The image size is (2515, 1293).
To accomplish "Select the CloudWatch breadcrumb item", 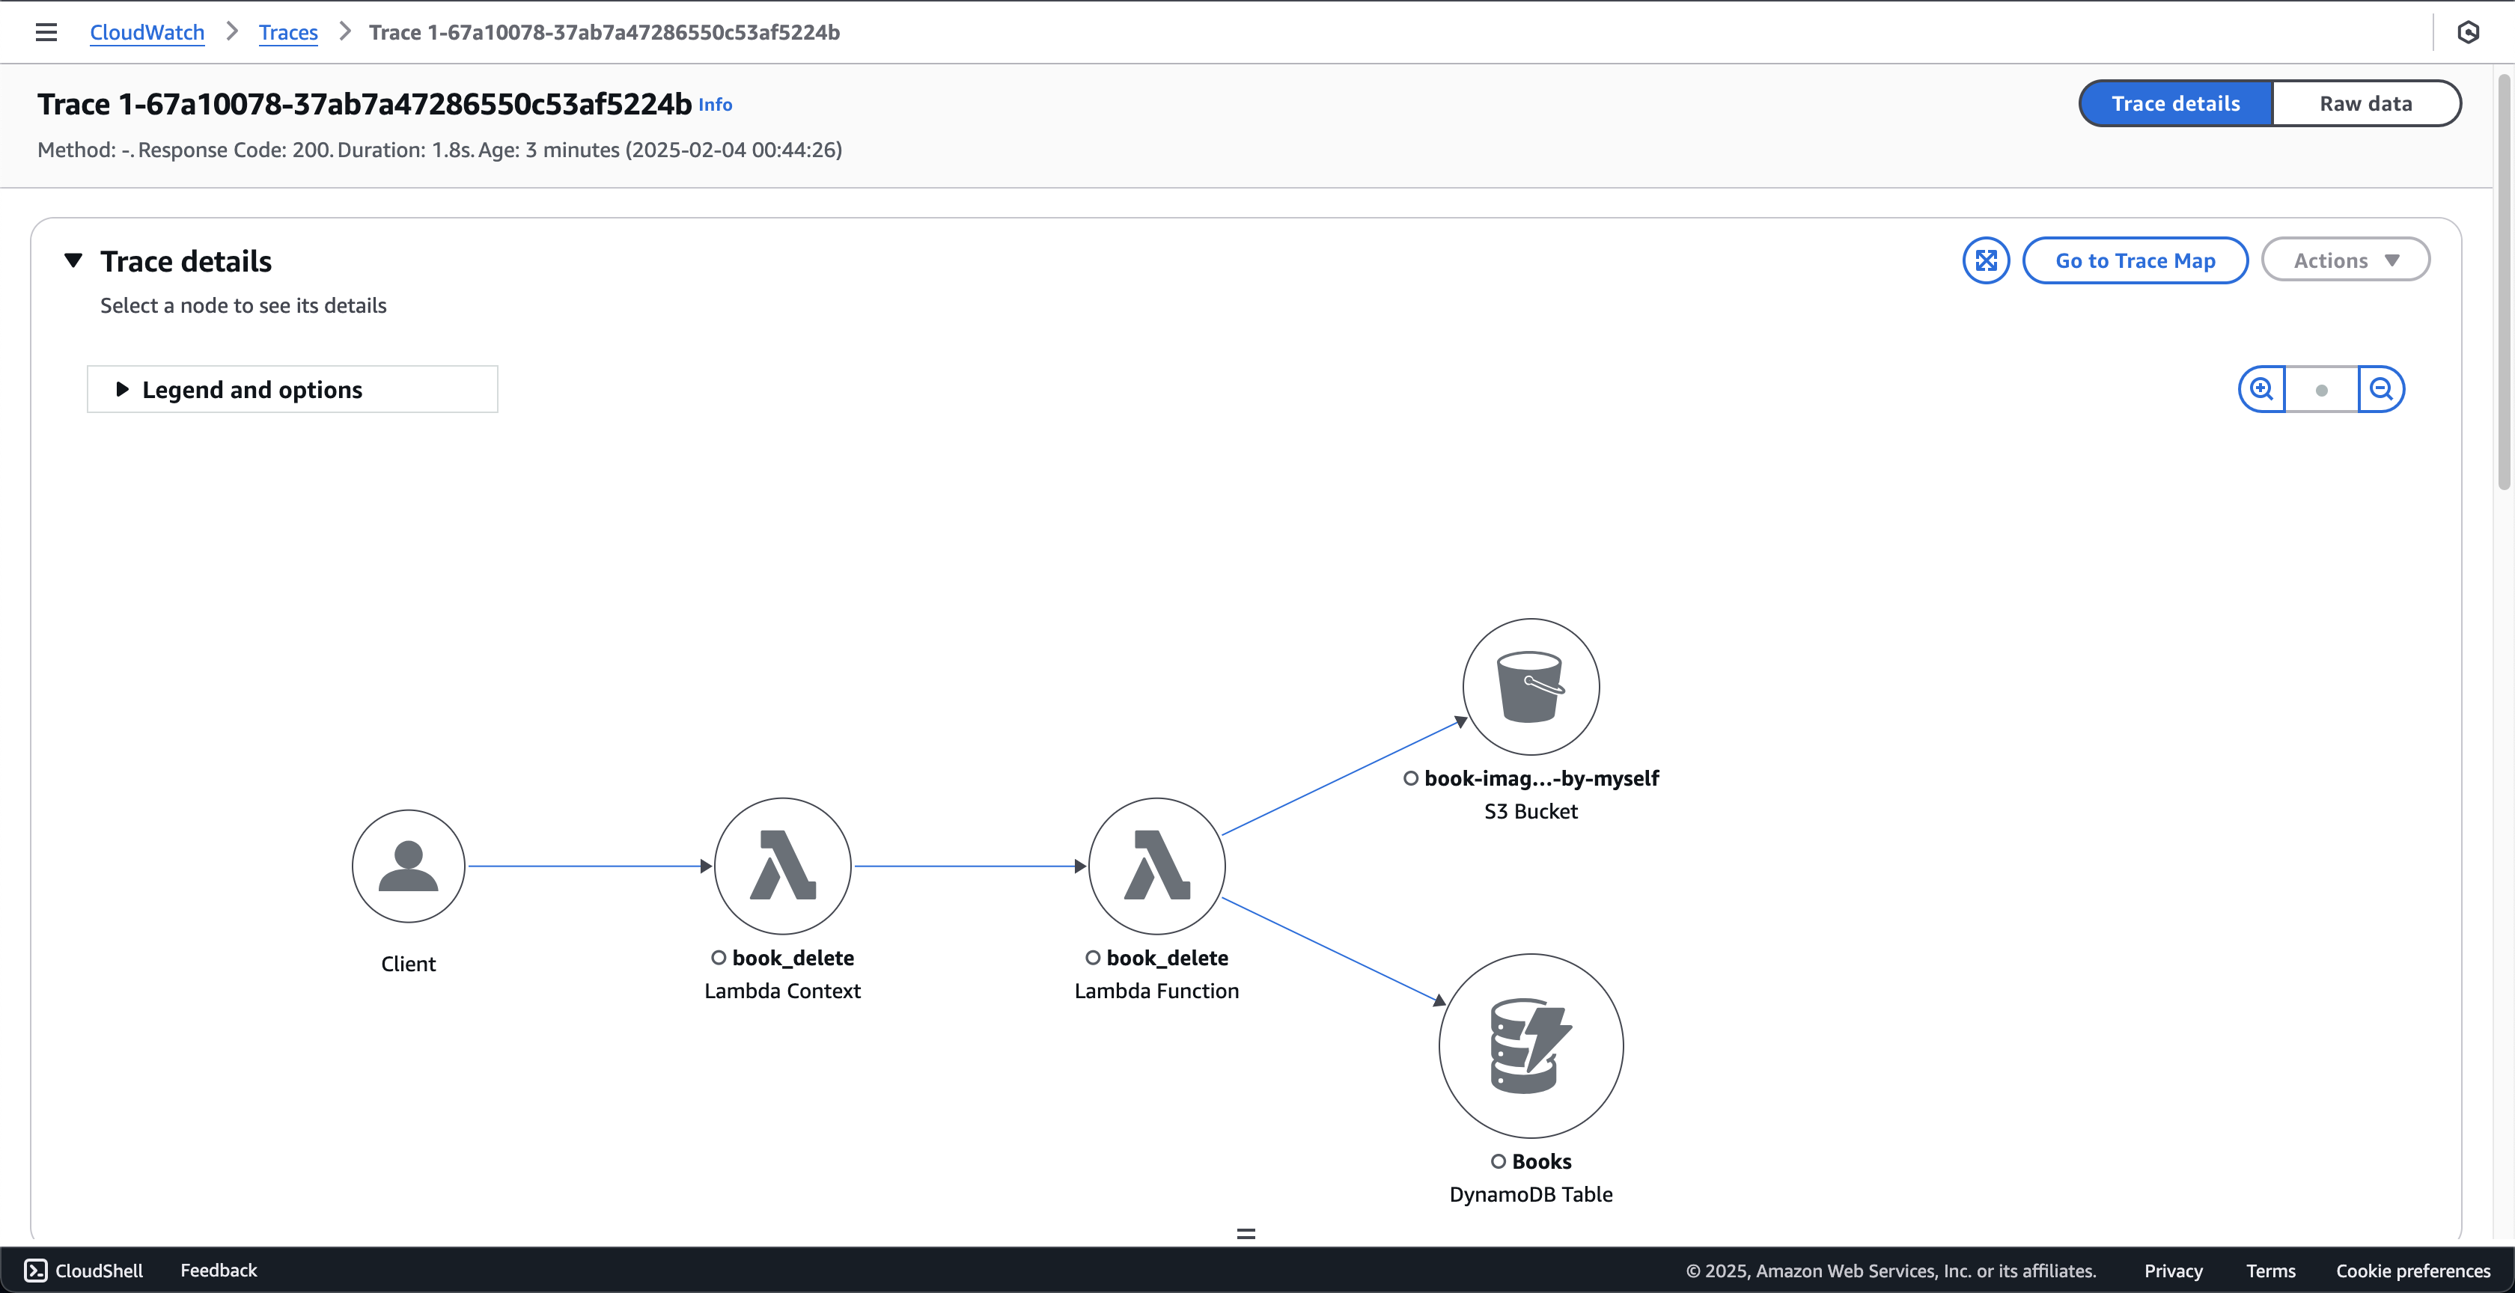I will [x=147, y=31].
